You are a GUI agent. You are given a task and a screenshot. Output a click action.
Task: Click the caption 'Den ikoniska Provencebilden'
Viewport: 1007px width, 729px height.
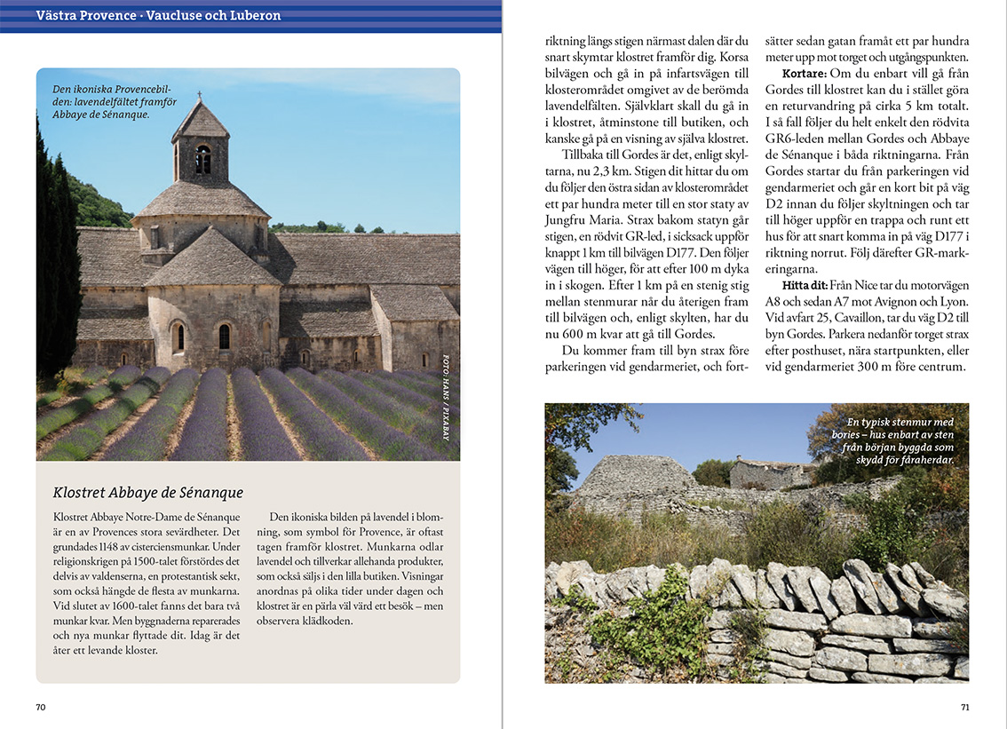pyautogui.click(x=117, y=102)
